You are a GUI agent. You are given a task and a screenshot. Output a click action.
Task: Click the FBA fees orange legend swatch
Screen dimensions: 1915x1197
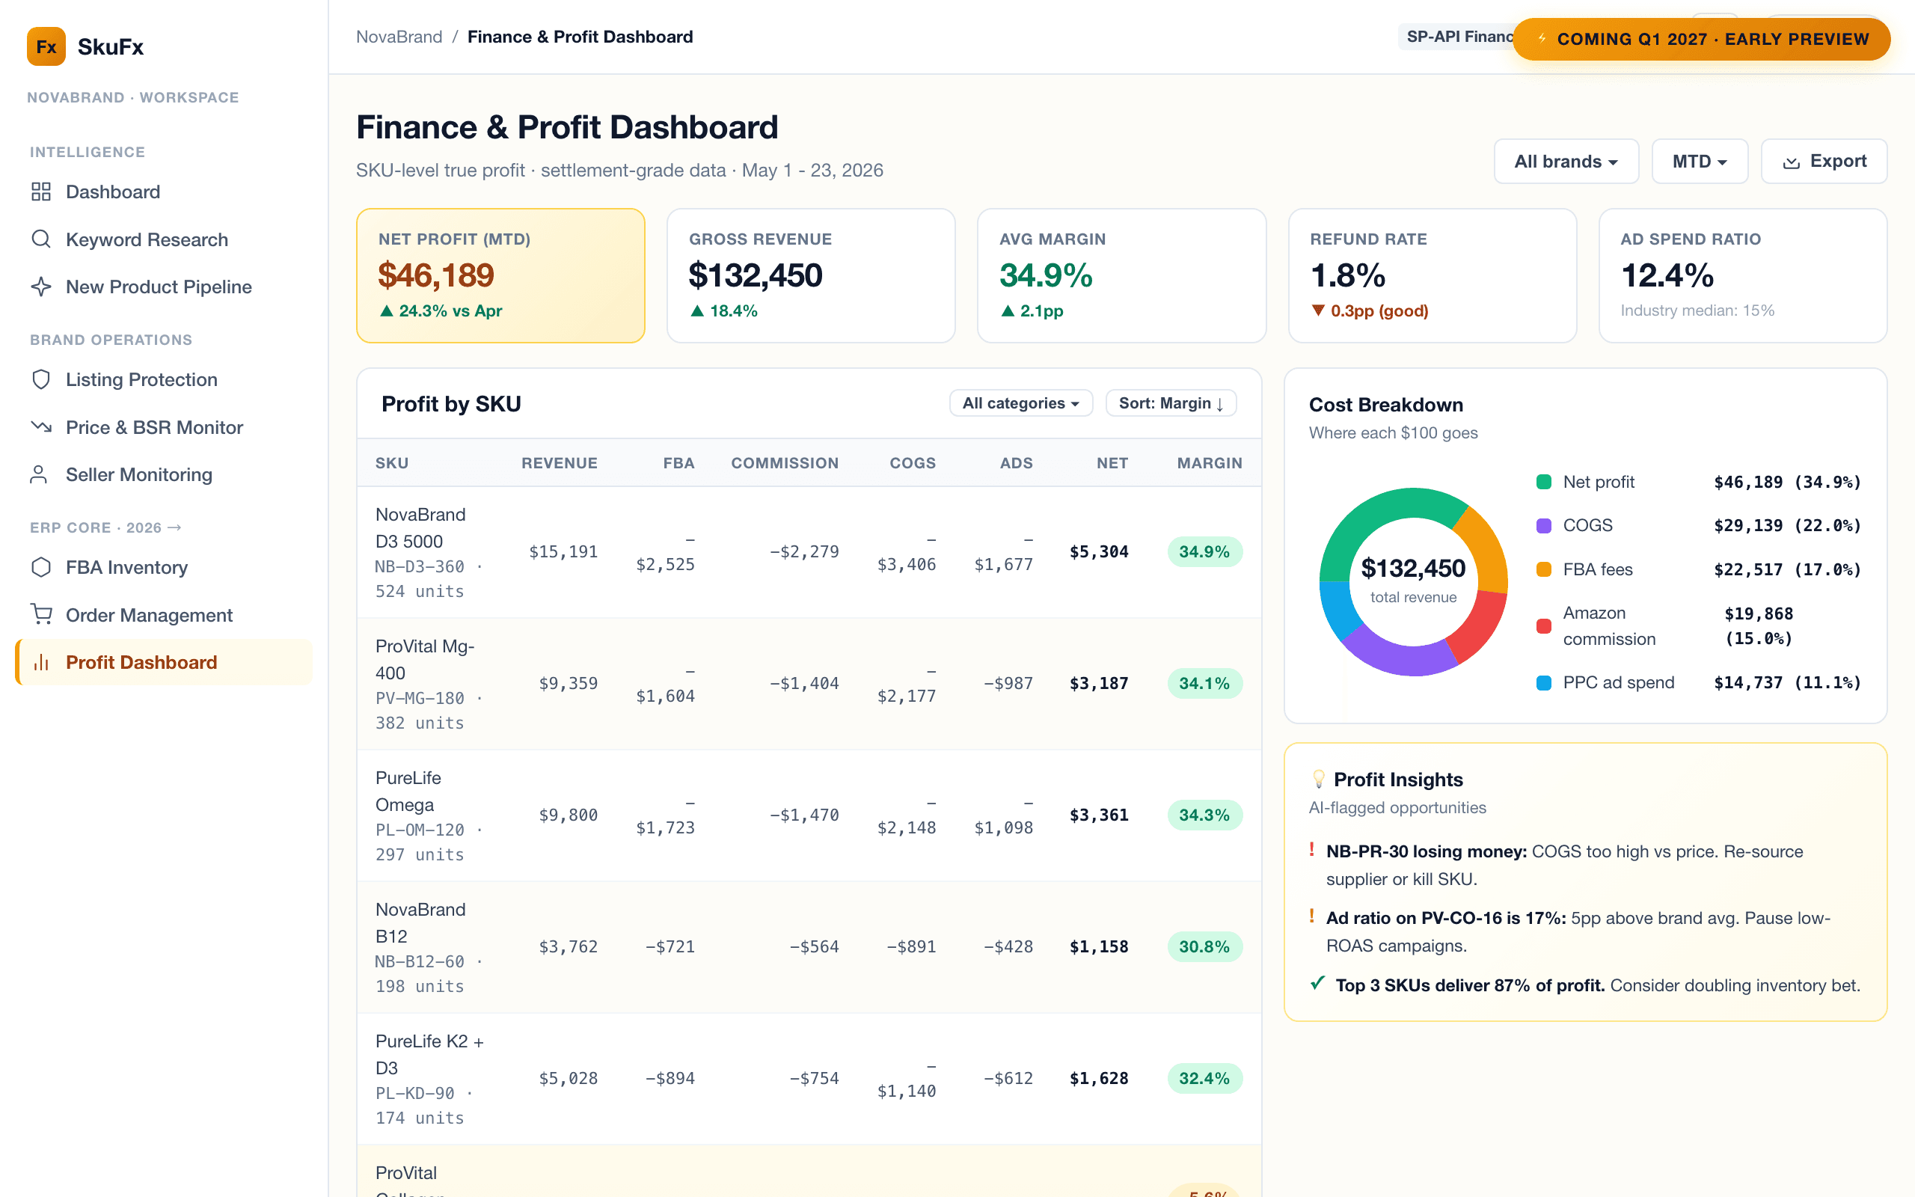[x=1543, y=569]
